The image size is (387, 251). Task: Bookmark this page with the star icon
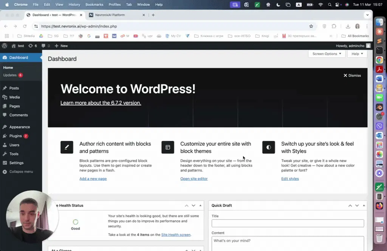(x=311, y=26)
